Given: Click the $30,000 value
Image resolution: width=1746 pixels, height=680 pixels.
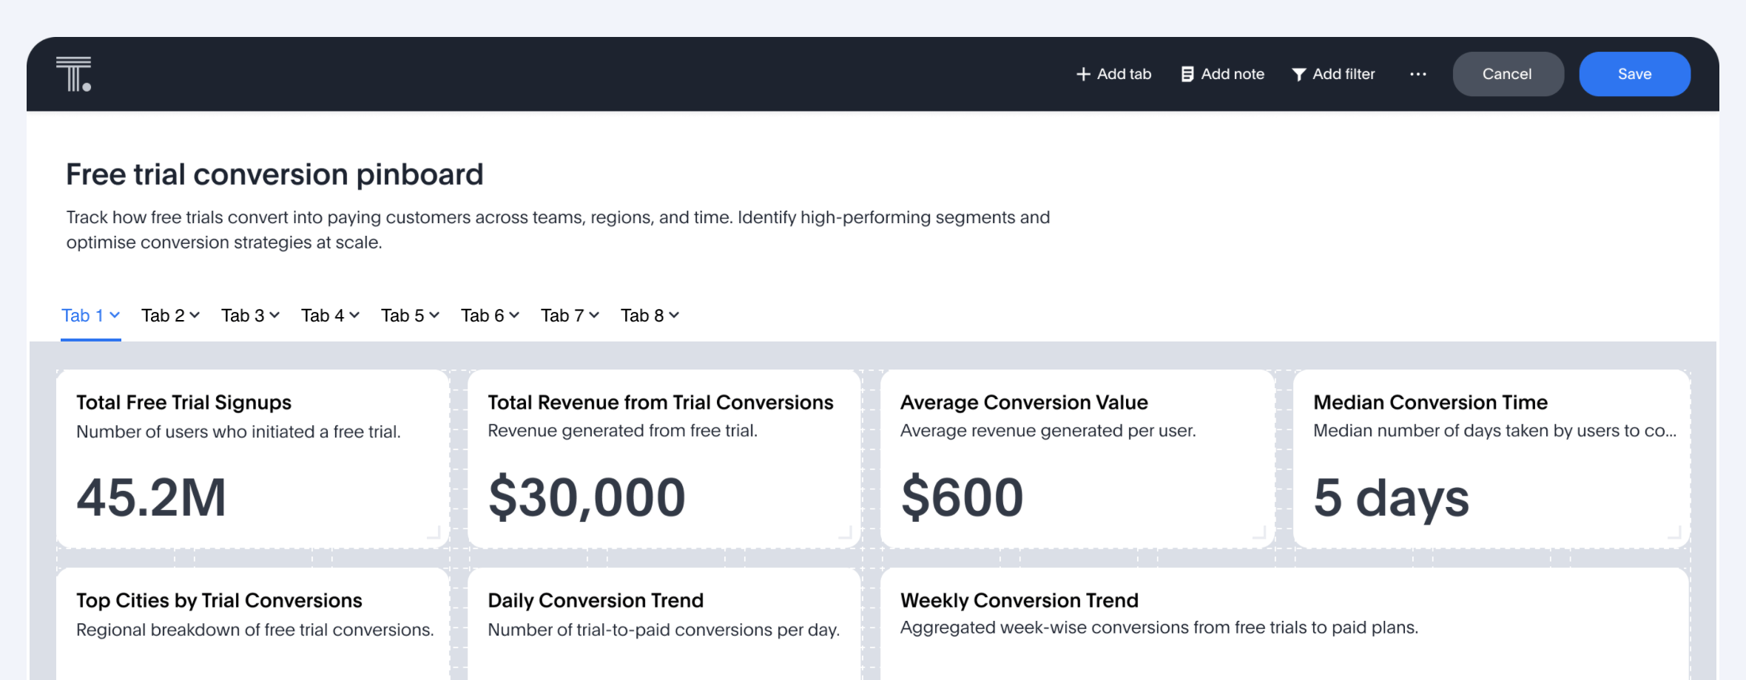Looking at the screenshot, I should pyautogui.click(x=587, y=497).
